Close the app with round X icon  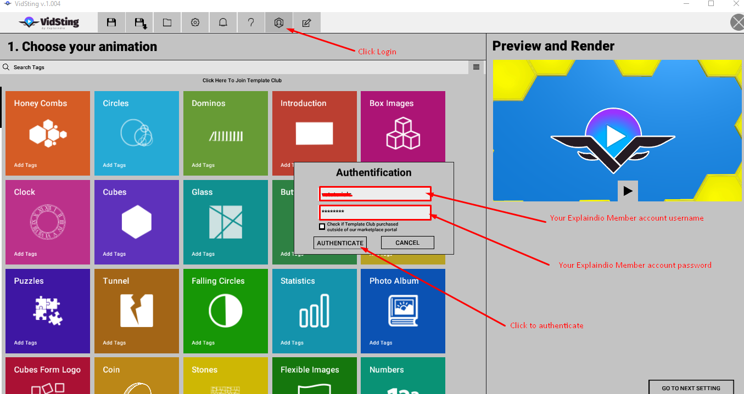point(737,22)
